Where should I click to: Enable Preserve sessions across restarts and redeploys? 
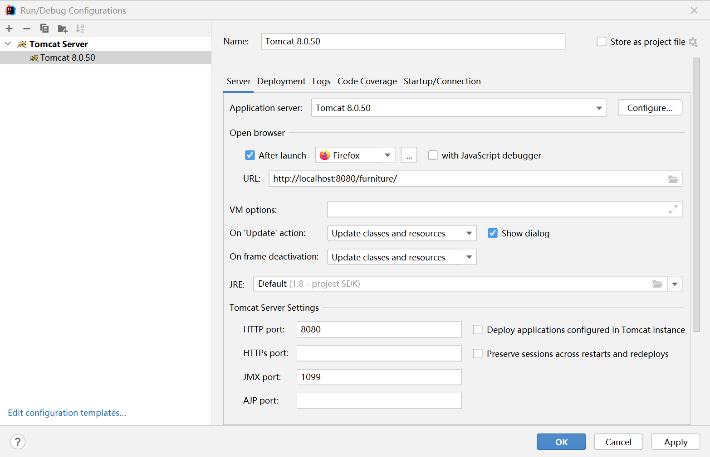pyautogui.click(x=478, y=353)
